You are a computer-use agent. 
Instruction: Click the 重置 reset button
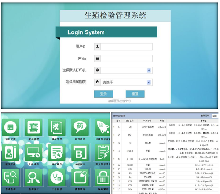(x=135, y=94)
